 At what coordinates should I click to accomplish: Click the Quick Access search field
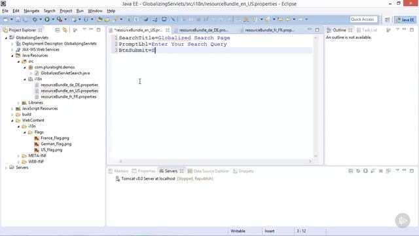click(363, 19)
